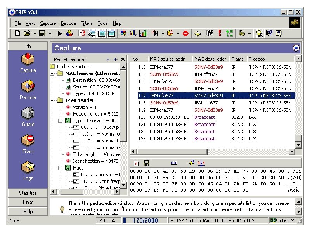Click the red stop sign toolbar icon

point(185,33)
